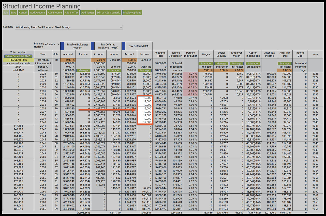Click Manage in the After Tax Target column
Image resolution: width=326 pixels, height=216 pixels.
click(x=285, y=64)
